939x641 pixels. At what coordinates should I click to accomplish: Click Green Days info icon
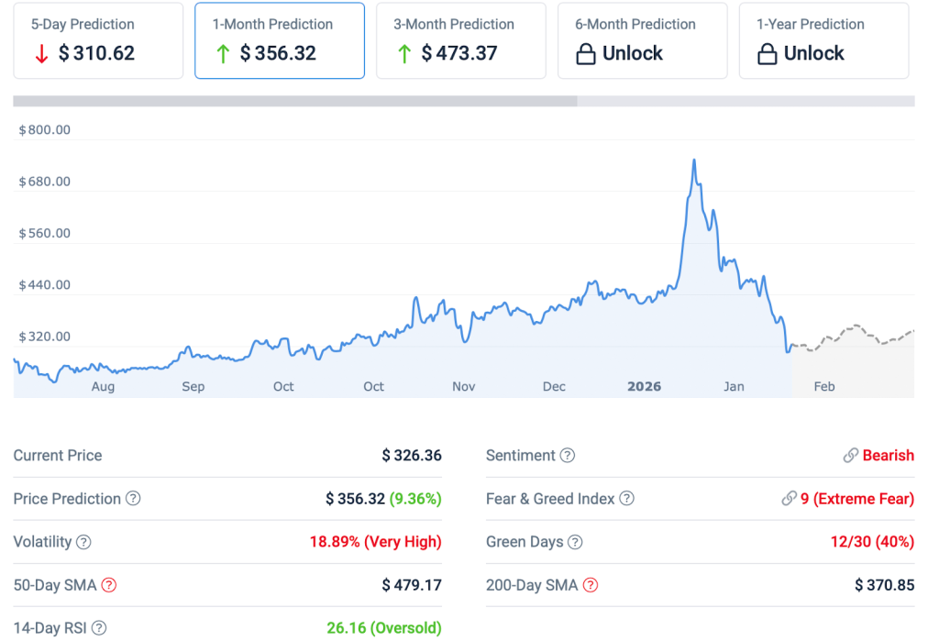(575, 542)
